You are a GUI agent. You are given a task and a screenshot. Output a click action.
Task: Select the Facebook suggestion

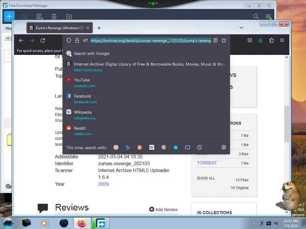pos(146,99)
